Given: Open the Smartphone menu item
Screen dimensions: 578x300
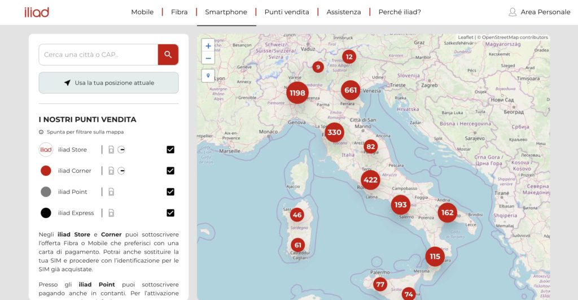Looking at the screenshot, I should click(x=226, y=12).
